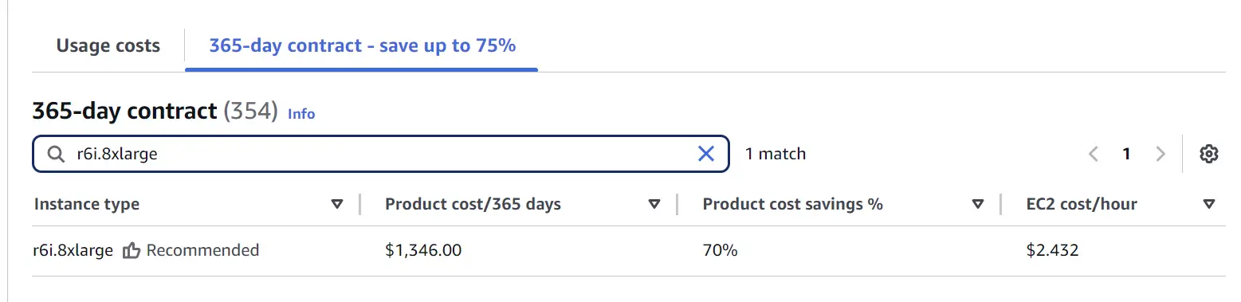Click the Instance type column header
1241x302 pixels.
[x=87, y=204]
